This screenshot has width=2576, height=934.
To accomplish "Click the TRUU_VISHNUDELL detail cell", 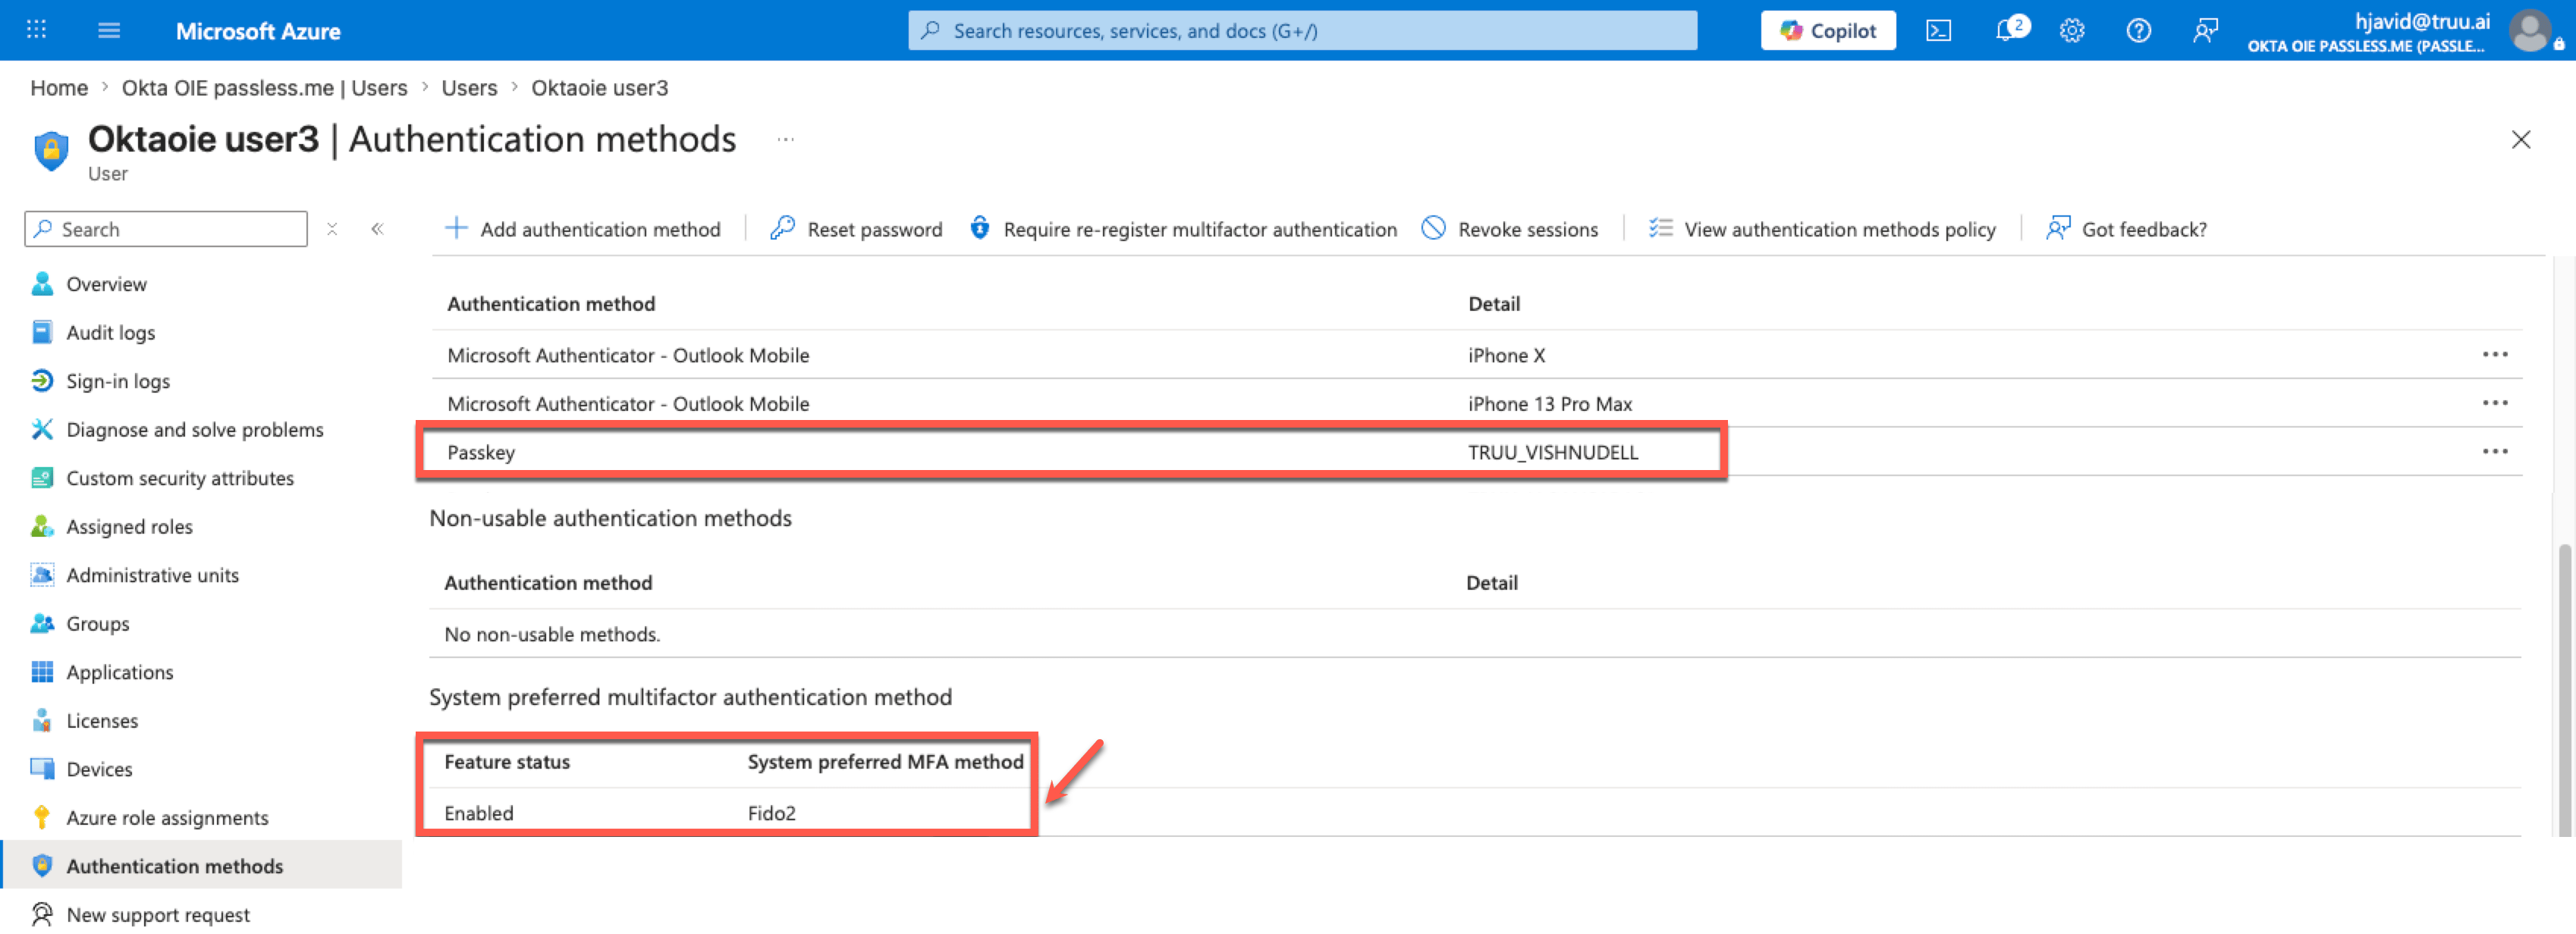I will click(1552, 452).
